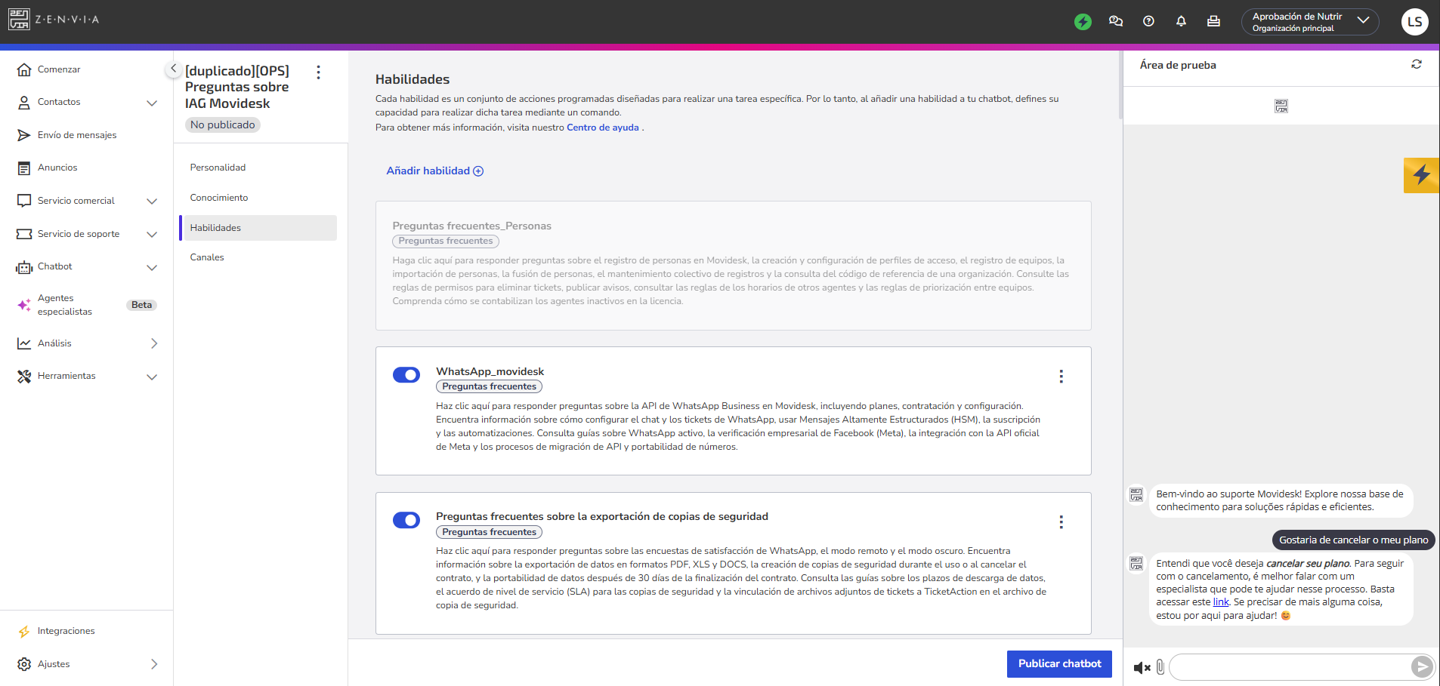Expand the Servicio de soporte chevron
The width and height of the screenshot is (1440, 686).
pos(152,234)
